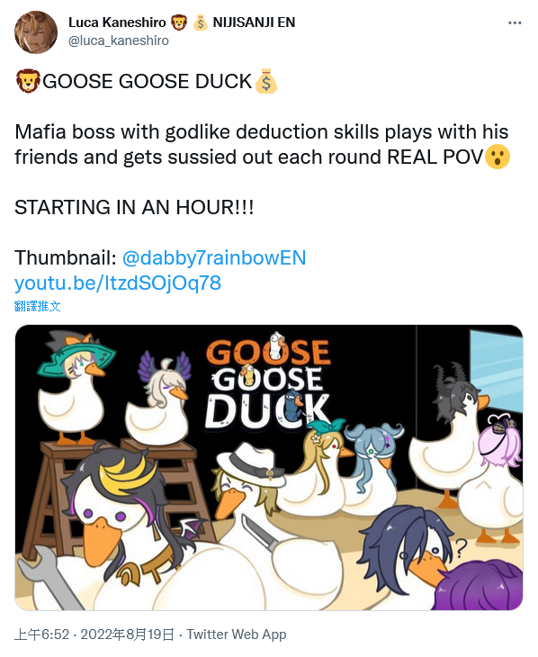Click the lion emoji beside the display name

[x=179, y=22]
